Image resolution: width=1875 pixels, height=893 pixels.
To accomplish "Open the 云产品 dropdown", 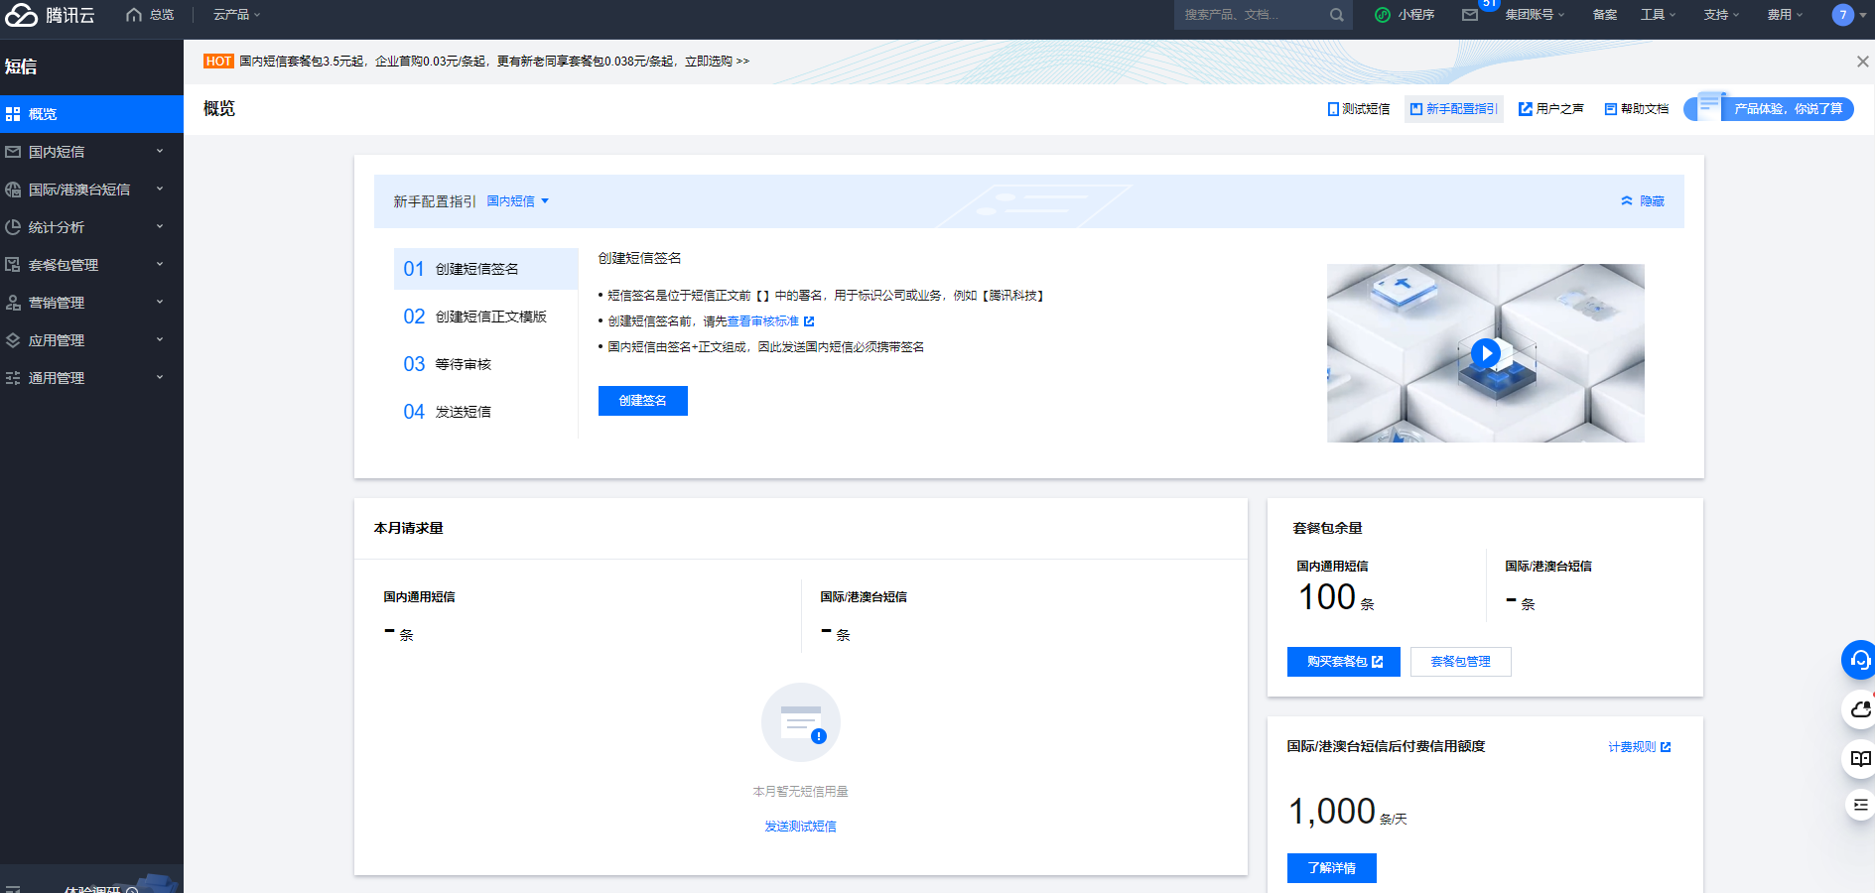I will coord(236,15).
